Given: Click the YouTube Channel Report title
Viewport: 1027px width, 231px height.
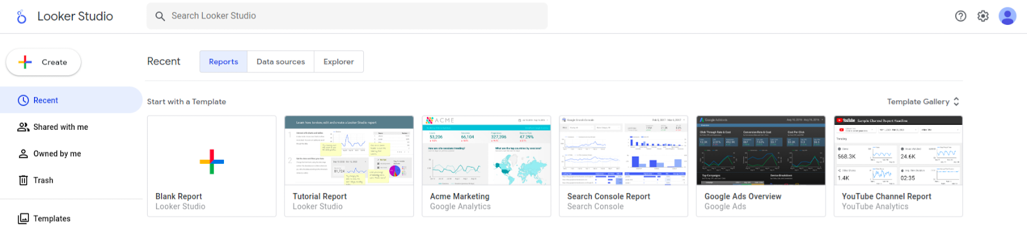Looking at the screenshot, I should pos(886,196).
